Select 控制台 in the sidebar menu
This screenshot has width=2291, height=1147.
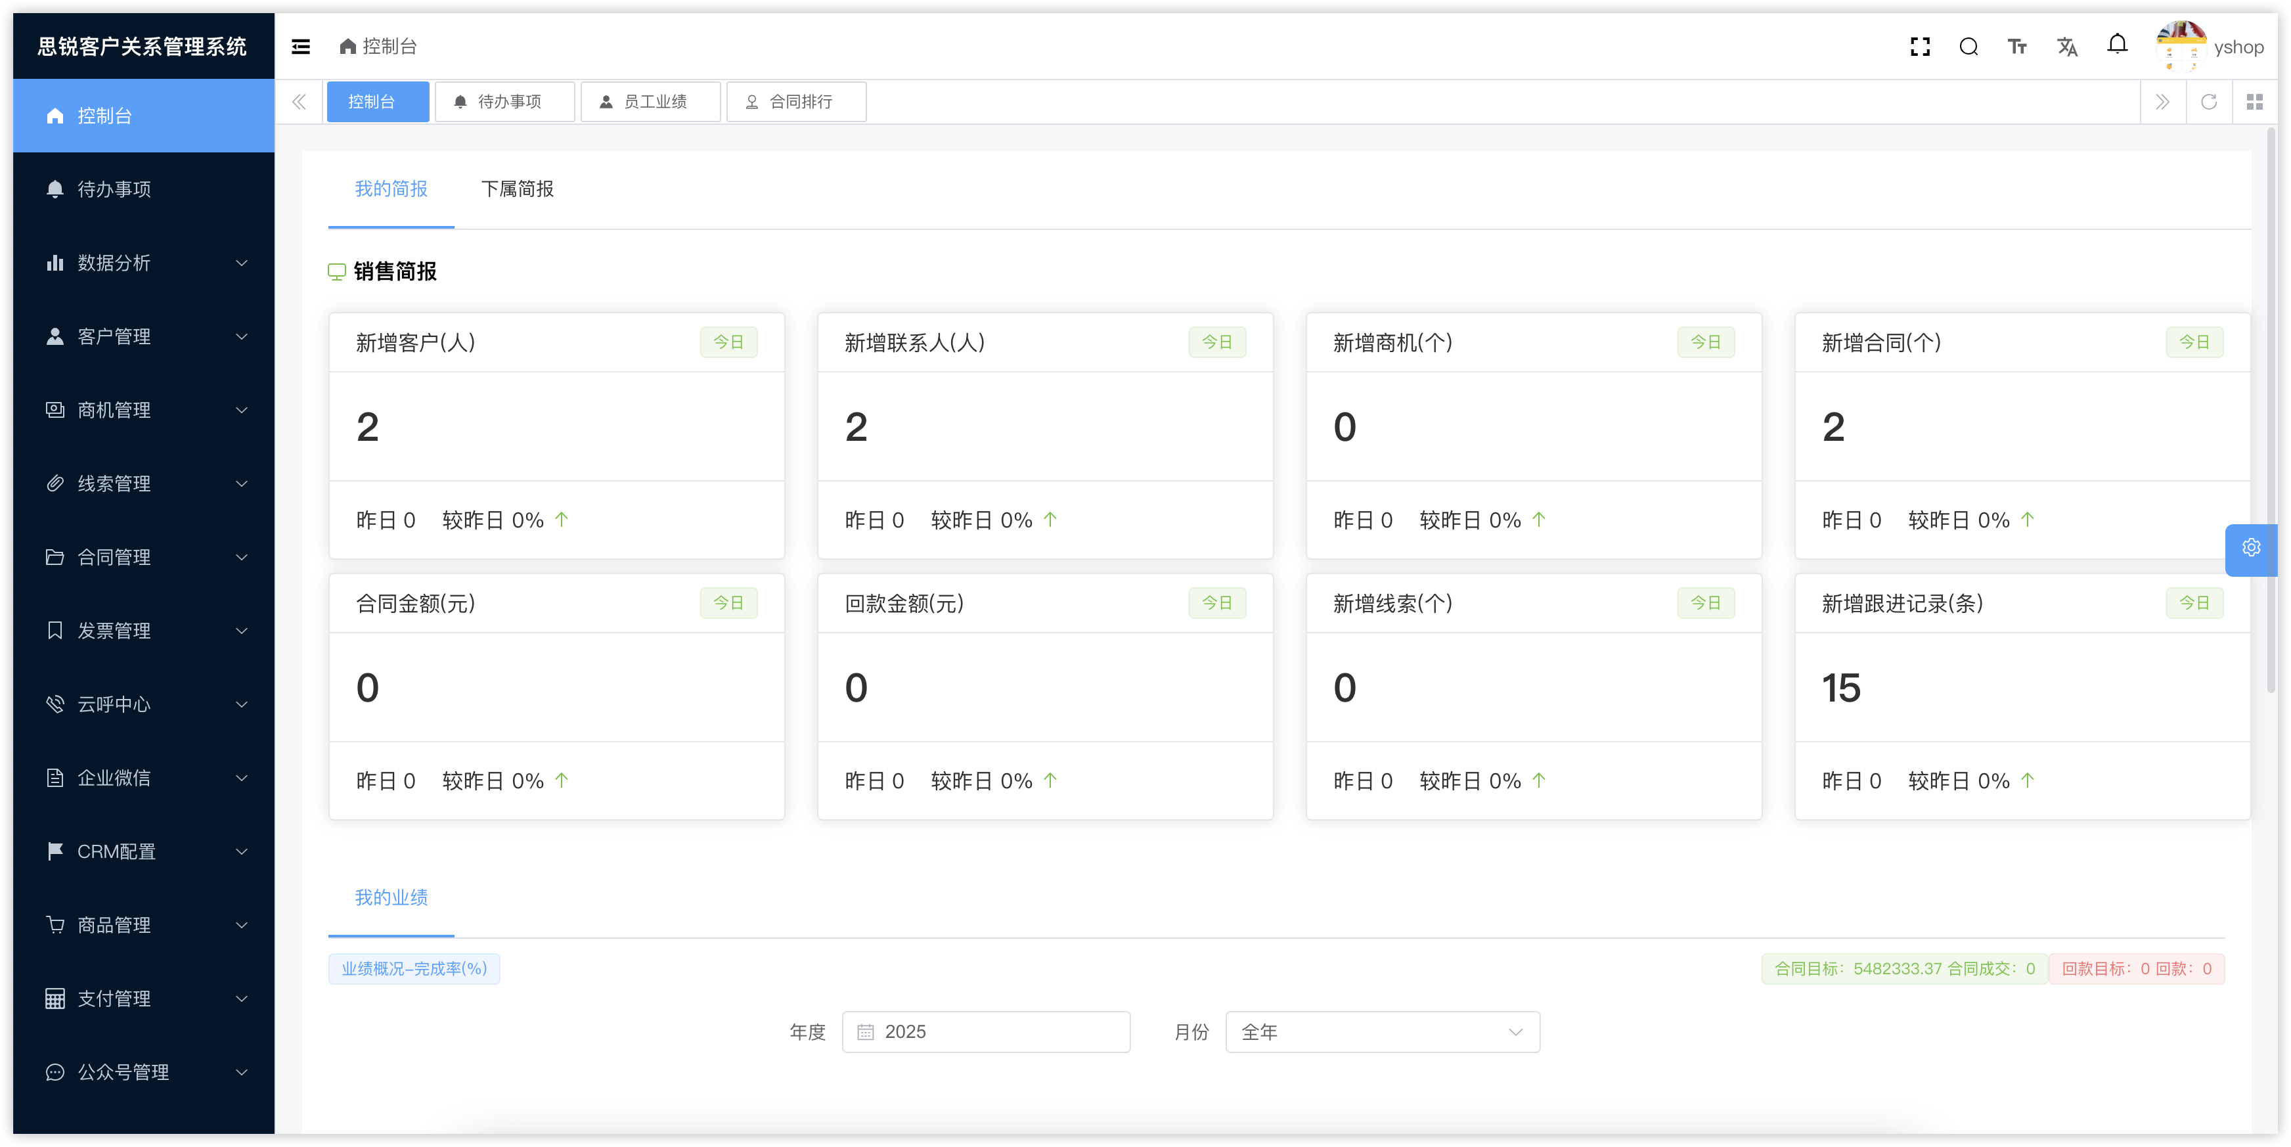click(x=143, y=116)
